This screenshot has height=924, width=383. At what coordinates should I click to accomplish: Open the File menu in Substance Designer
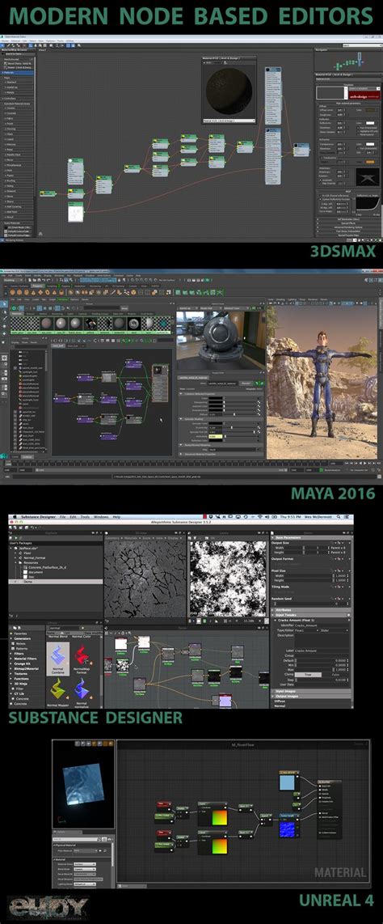pyautogui.click(x=62, y=517)
